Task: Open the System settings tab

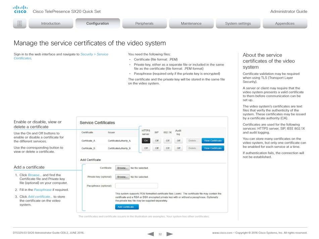Action: [238, 24]
